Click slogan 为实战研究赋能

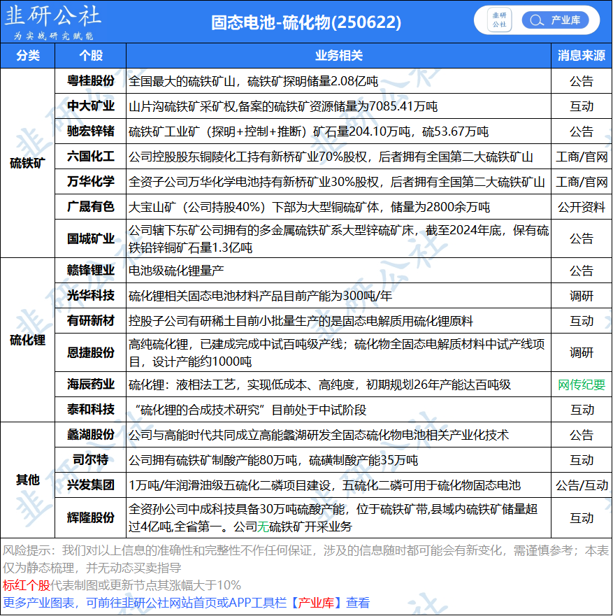pyautogui.click(x=53, y=36)
